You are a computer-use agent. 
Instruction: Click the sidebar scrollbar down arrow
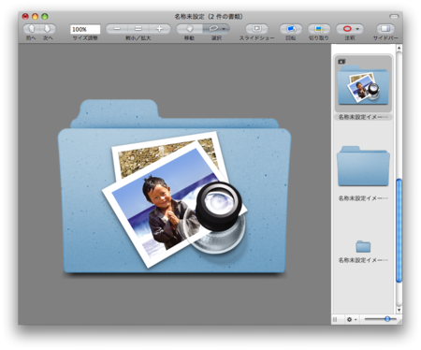pos(399,310)
